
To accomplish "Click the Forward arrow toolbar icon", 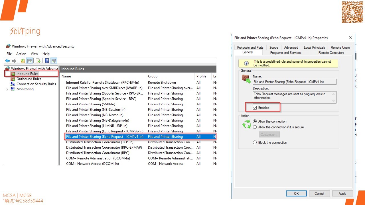I will tap(14, 61).
